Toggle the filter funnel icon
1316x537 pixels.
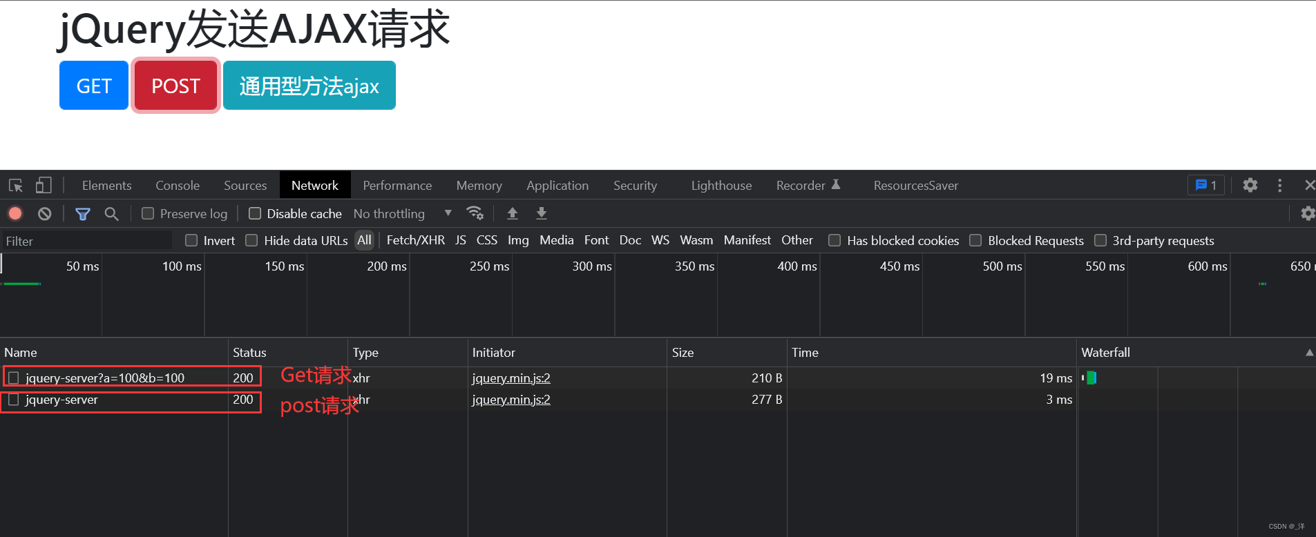coord(83,214)
